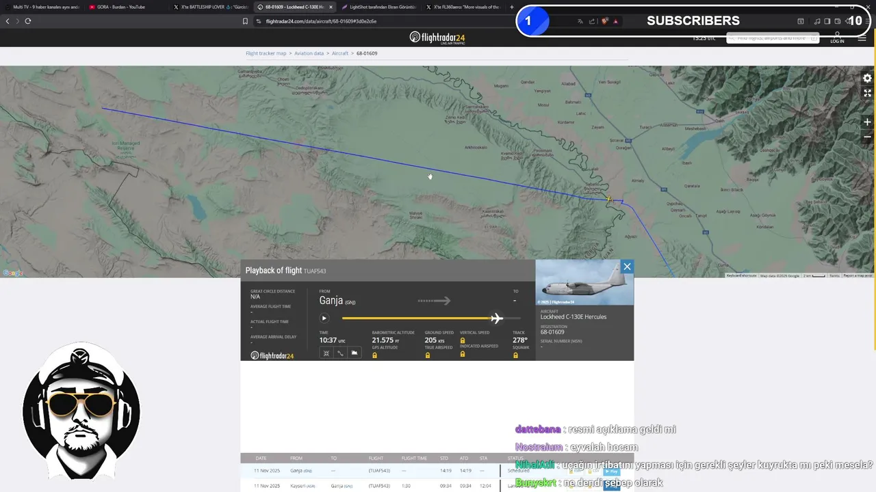Click Keyboard shortcuts link on map

[741, 275]
